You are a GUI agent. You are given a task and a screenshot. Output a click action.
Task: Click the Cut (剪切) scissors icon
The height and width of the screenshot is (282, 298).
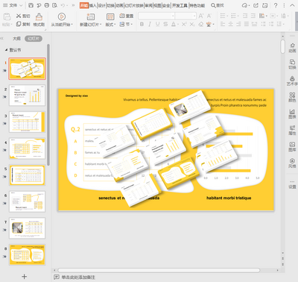[19, 16]
